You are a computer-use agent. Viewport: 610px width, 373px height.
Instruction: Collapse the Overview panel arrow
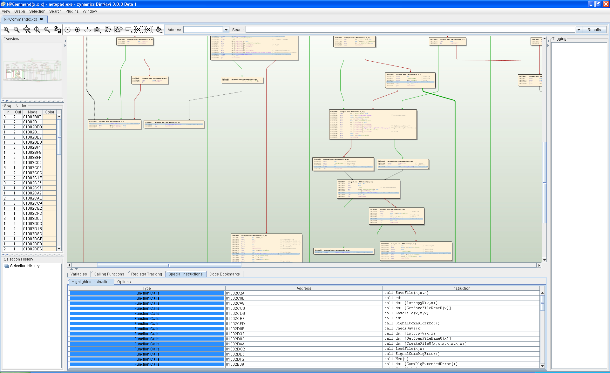3,101
